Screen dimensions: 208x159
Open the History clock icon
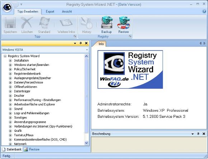(87, 23)
